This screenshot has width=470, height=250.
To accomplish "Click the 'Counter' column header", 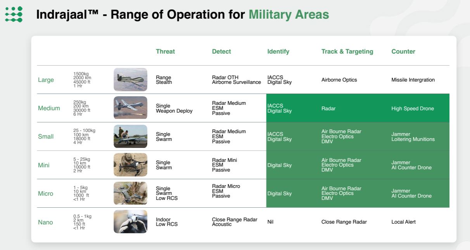I will 403,51.
